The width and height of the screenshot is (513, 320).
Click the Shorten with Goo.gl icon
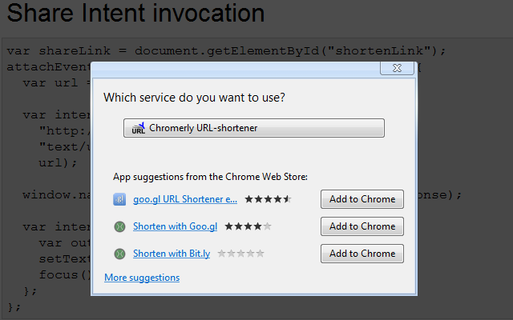tap(119, 226)
